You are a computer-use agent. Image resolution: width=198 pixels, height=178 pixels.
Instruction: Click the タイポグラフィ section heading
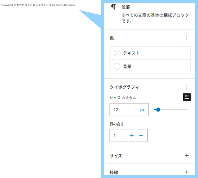click(124, 87)
